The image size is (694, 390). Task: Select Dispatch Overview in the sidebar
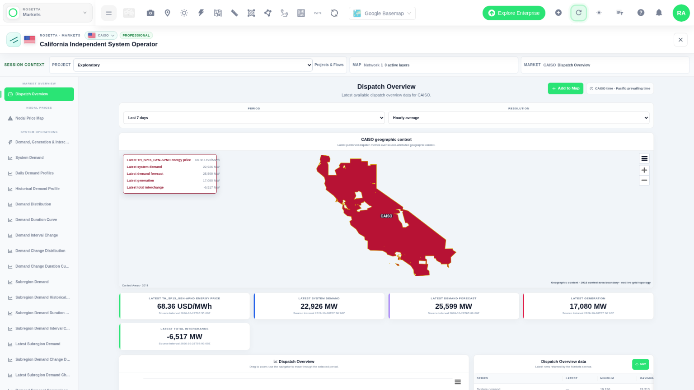39,94
